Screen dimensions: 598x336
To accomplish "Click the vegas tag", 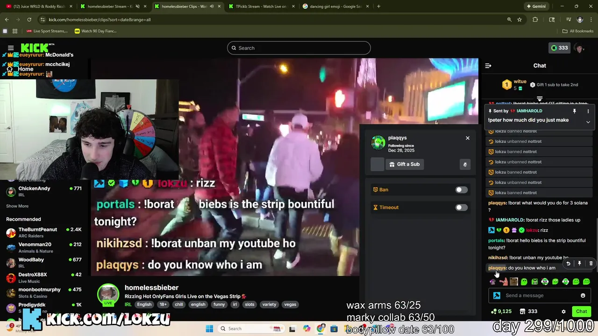I will click(x=290, y=304).
